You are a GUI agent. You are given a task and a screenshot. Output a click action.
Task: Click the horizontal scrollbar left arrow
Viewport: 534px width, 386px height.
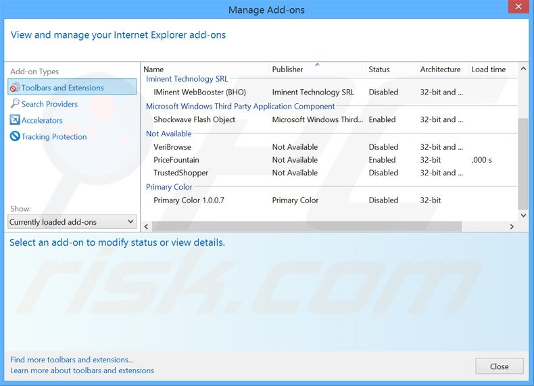147,227
